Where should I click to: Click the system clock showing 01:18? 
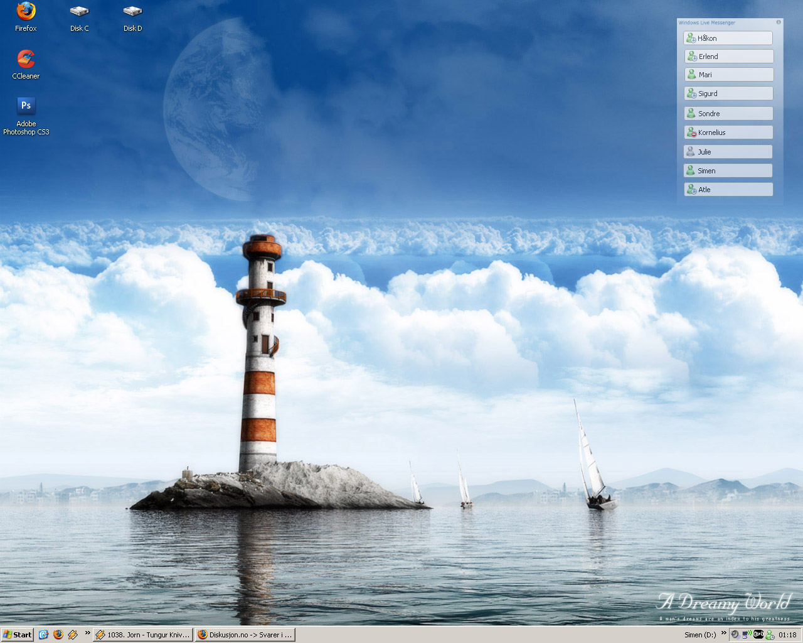click(x=787, y=635)
